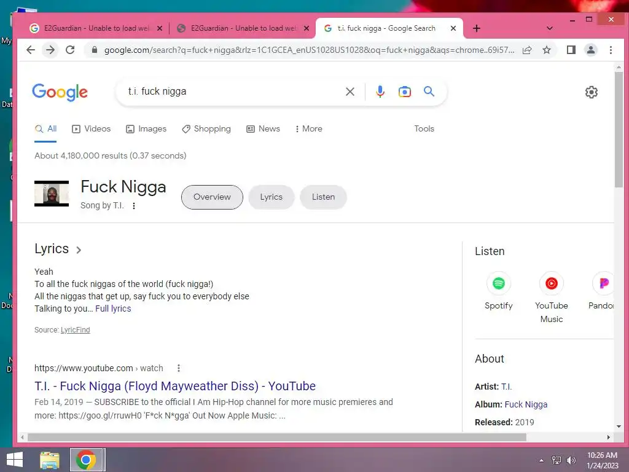Select the Overview chip
Image resolution: width=629 pixels, height=472 pixels.
(212, 197)
